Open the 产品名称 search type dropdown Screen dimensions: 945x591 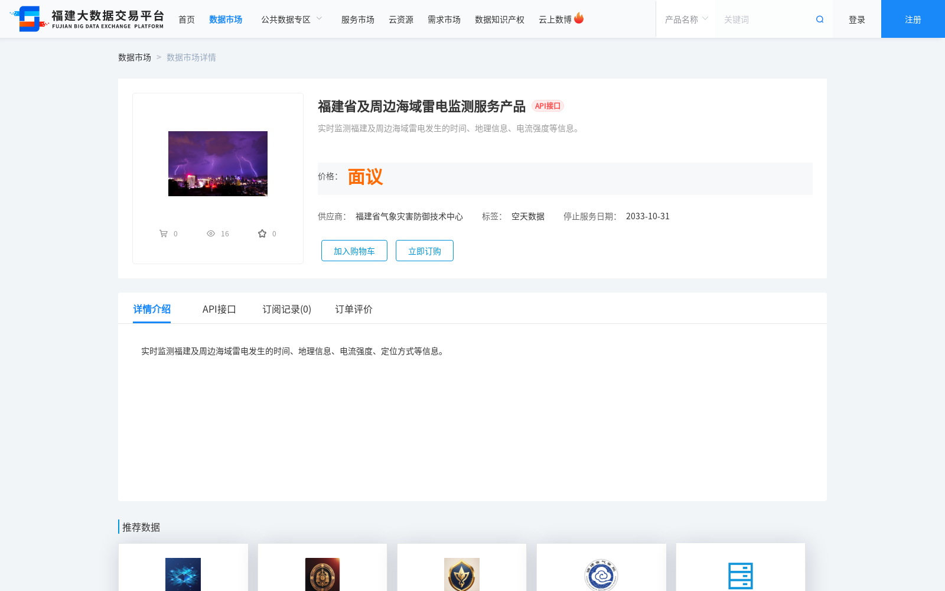click(686, 20)
